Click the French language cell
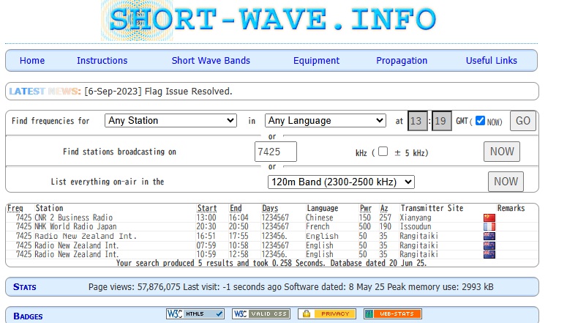 click(x=318, y=226)
